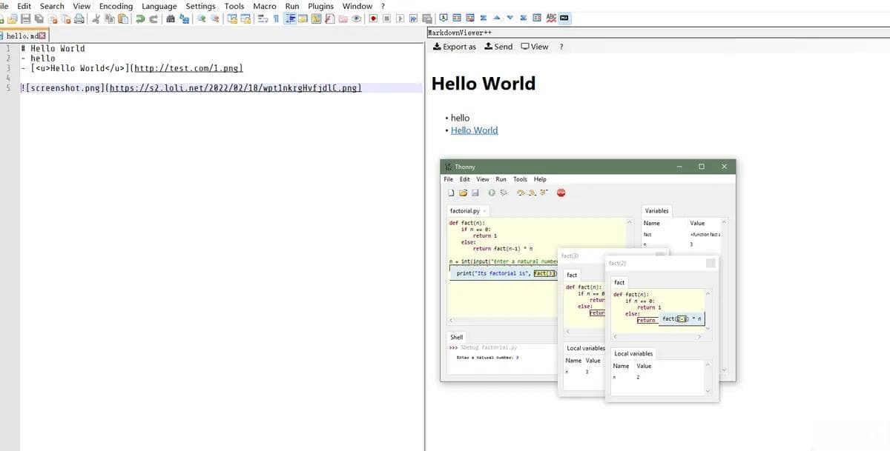Open the Language menu
The image size is (890, 451).
click(x=159, y=6)
